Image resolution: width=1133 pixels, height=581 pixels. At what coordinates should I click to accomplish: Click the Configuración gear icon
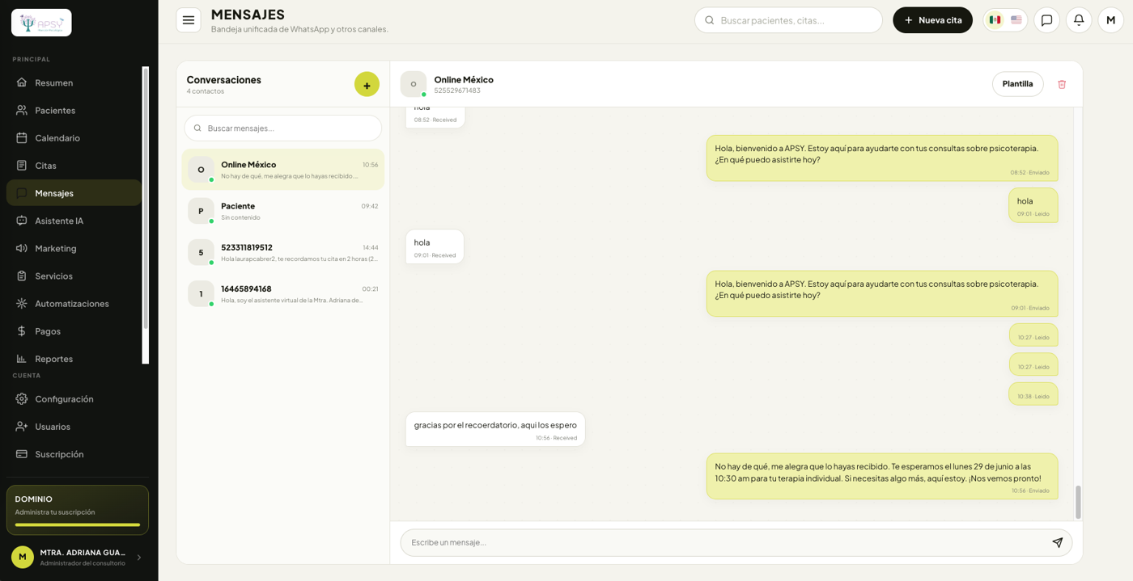(x=22, y=398)
